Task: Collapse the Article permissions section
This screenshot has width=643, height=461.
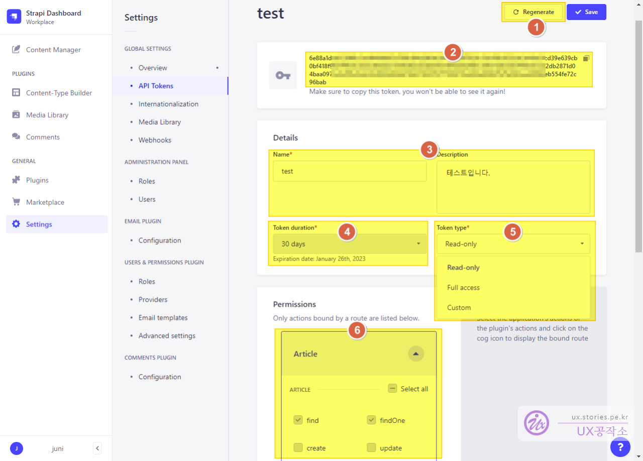Action: 415,354
